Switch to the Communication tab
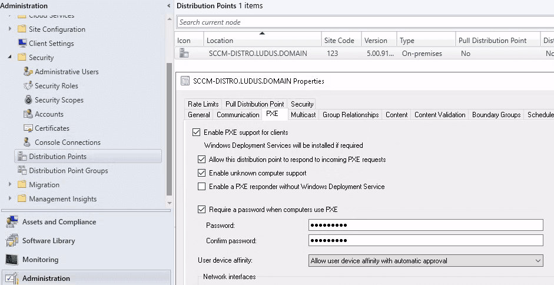 tap(238, 114)
